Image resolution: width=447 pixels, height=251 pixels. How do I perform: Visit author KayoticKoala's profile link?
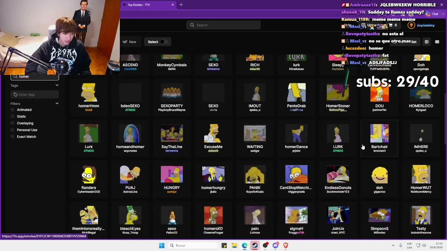255,192
